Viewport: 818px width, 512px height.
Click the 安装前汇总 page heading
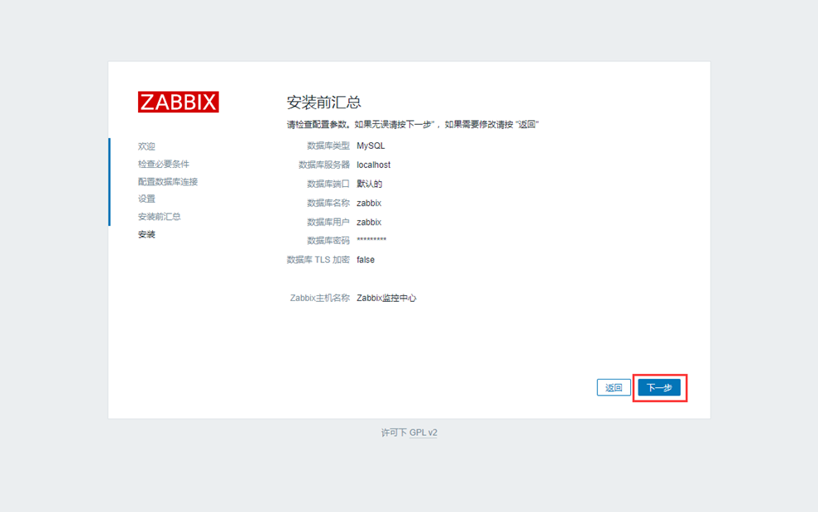324,103
